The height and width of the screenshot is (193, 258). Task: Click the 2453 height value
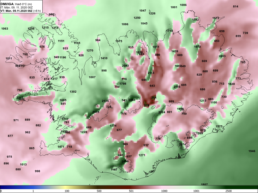(132, 100)
